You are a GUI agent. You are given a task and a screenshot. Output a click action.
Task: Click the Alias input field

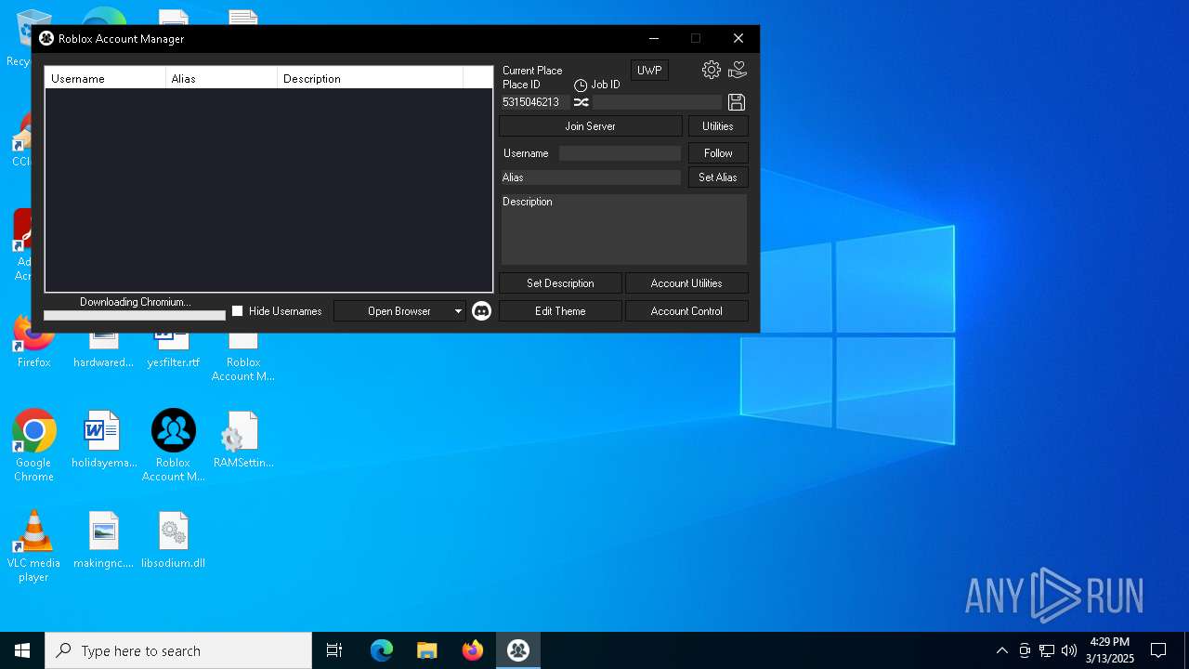(x=591, y=177)
